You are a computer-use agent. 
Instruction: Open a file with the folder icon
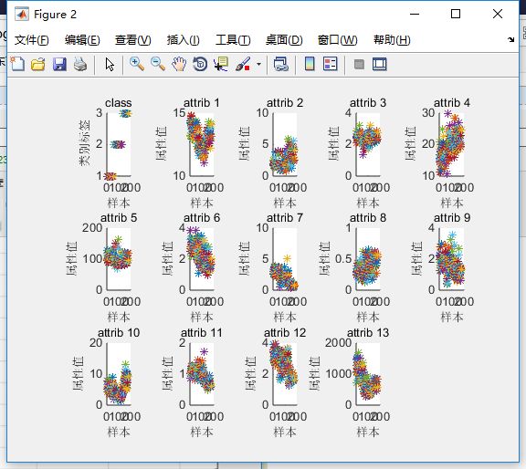(x=38, y=64)
